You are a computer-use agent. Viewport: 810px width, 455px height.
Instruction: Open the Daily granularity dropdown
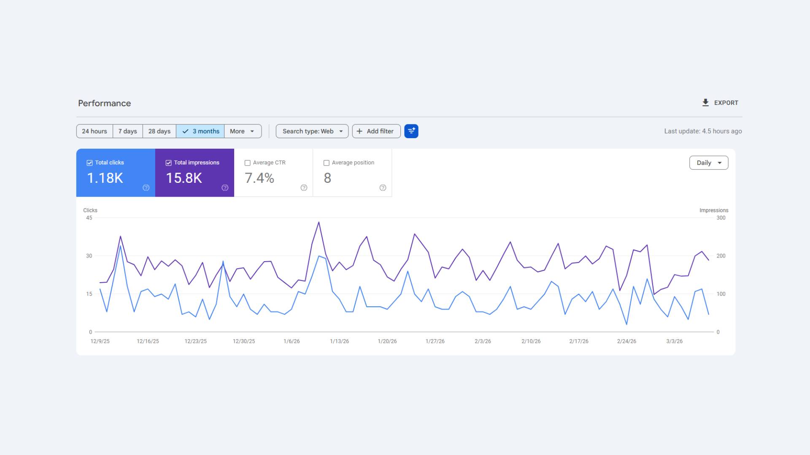click(709, 163)
